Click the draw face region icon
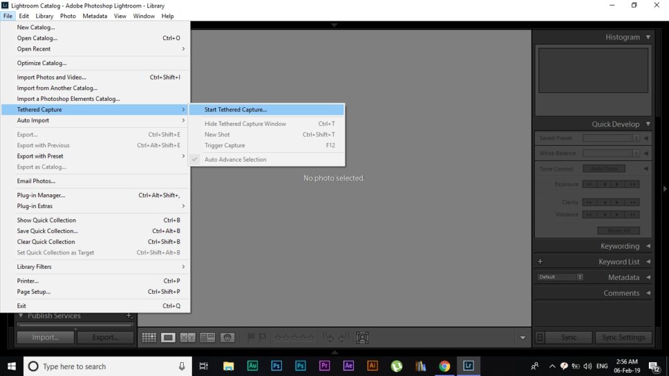This screenshot has height=376, width=669. tap(362, 338)
